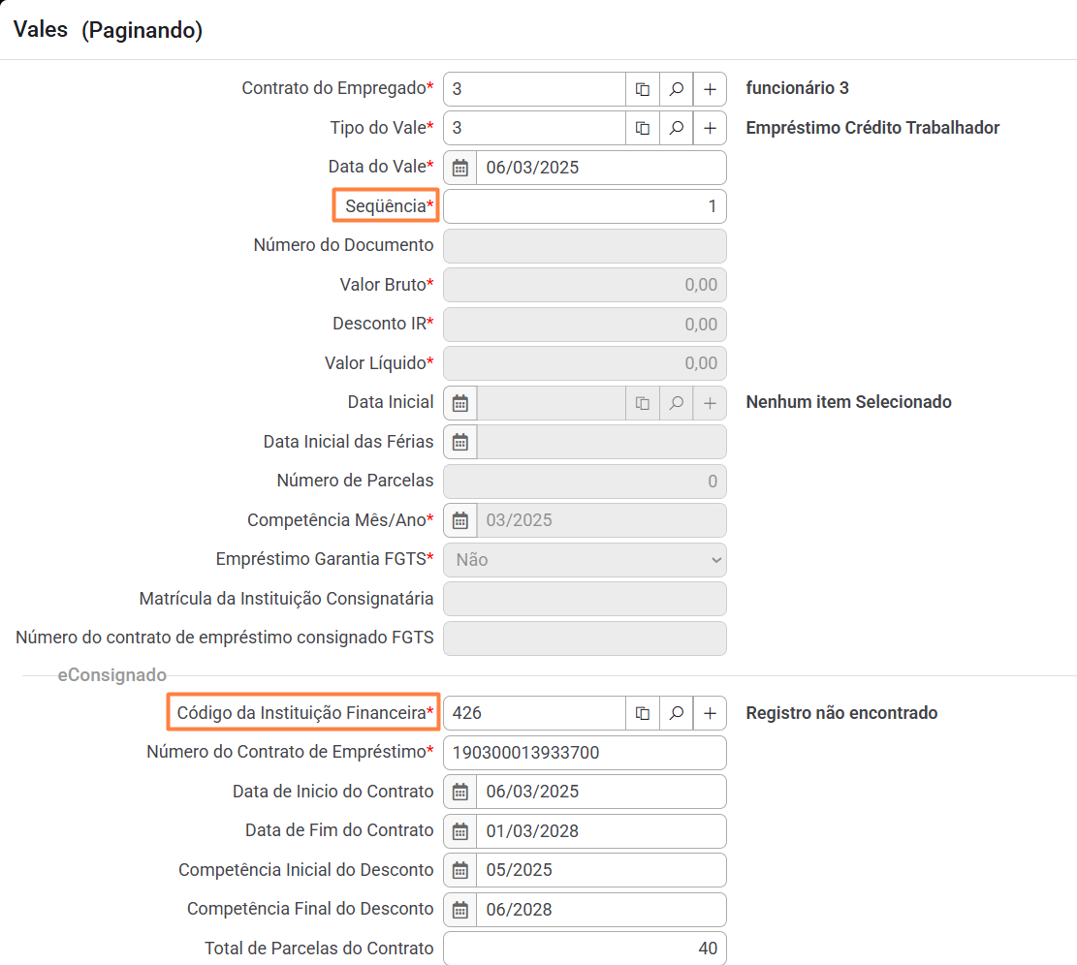Image resolution: width=1077 pixels, height=965 pixels.
Task: Click 'Empréstimo Crédito Trabalhador' description text
Action: pos(872,128)
